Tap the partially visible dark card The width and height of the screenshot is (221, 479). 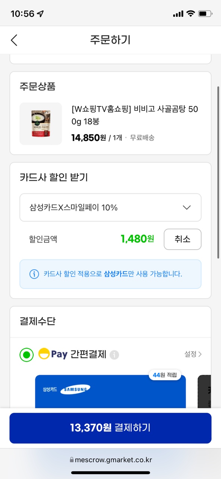pos(204,391)
